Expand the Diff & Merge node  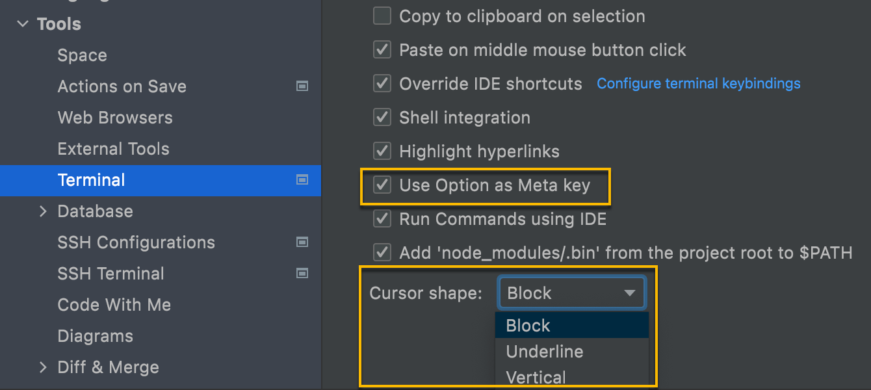[x=43, y=367]
